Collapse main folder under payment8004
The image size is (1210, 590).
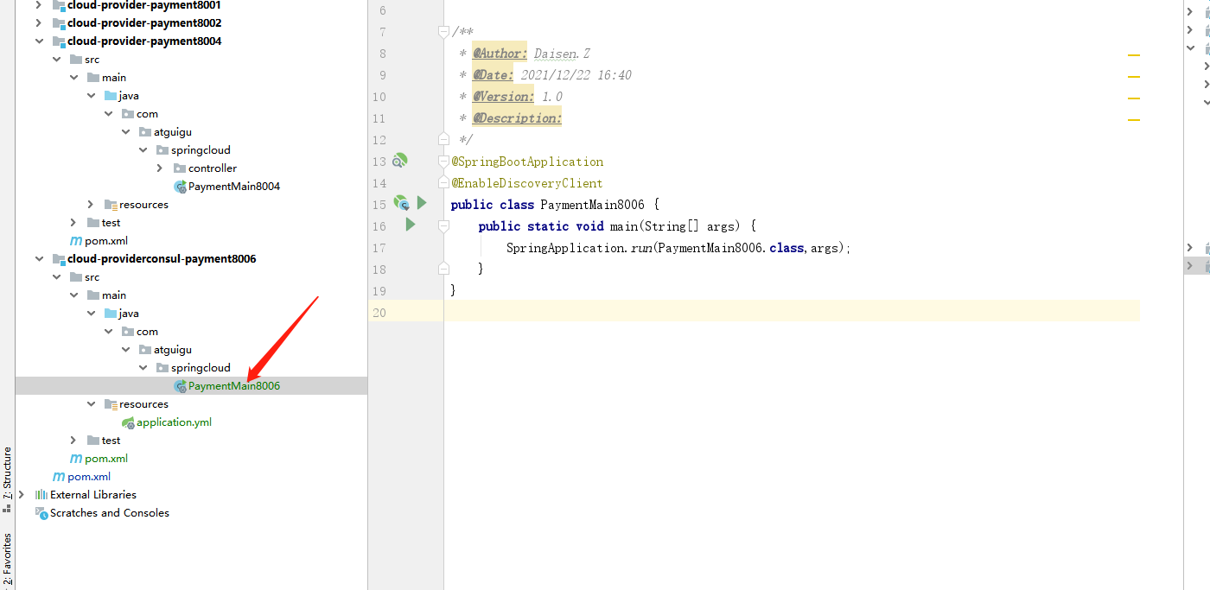[x=73, y=78]
